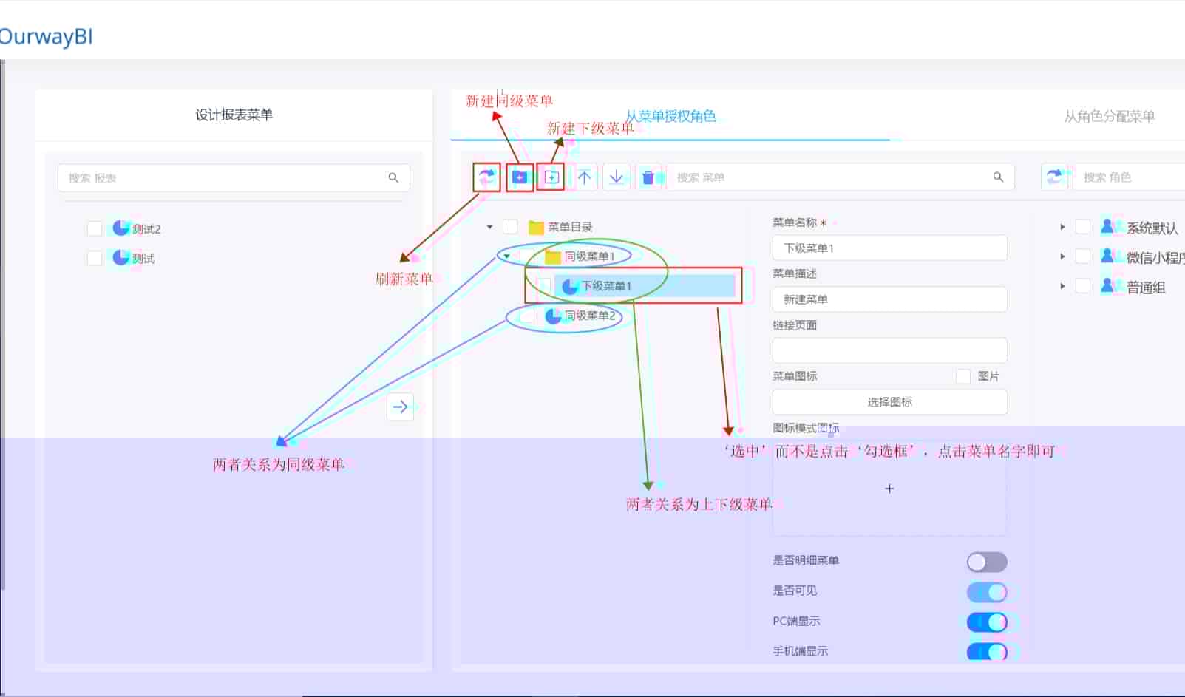The image size is (1185, 697).
Task: Check the 菜单目录 checkbox
Action: tap(510, 226)
